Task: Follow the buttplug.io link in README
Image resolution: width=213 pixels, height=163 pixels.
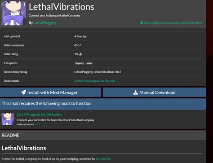Action: [103, 159]
